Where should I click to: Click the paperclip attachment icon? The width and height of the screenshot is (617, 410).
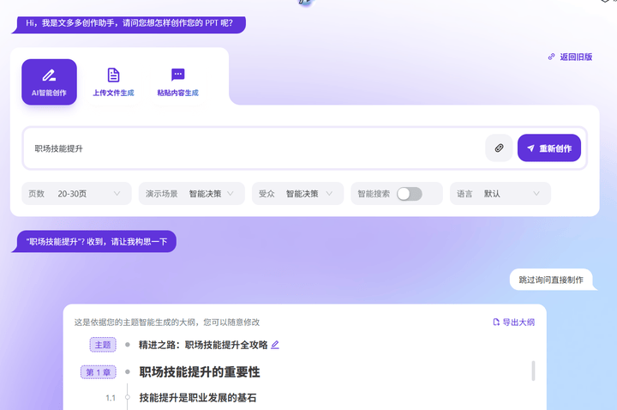pos(499,148)
